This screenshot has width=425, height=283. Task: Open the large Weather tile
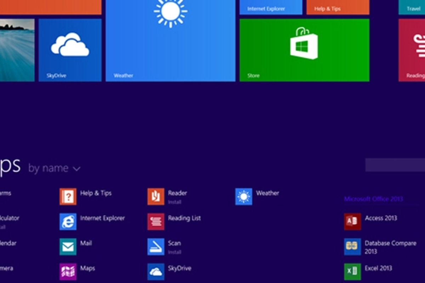point(170,41)
